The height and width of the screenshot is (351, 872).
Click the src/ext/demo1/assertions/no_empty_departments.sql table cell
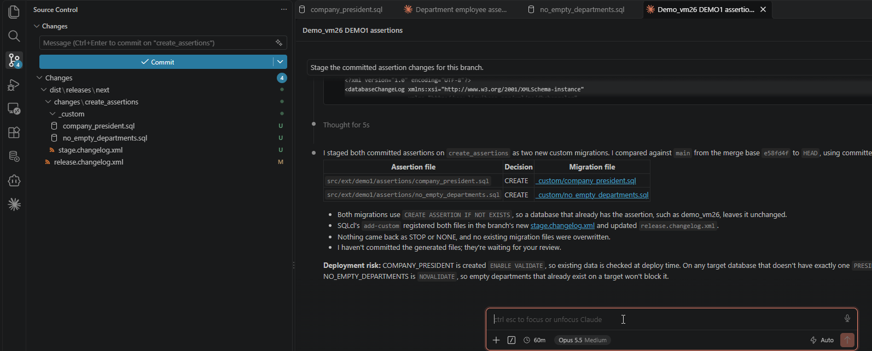click(x=413, y=195)
